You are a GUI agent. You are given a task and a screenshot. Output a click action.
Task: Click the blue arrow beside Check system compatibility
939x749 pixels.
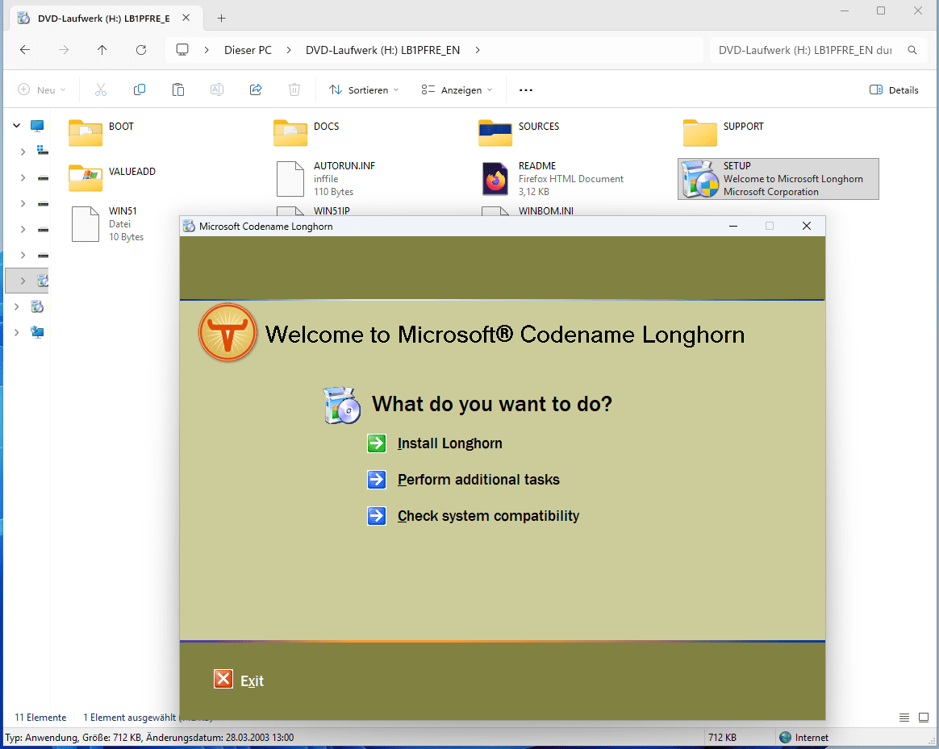coord(377,515)
